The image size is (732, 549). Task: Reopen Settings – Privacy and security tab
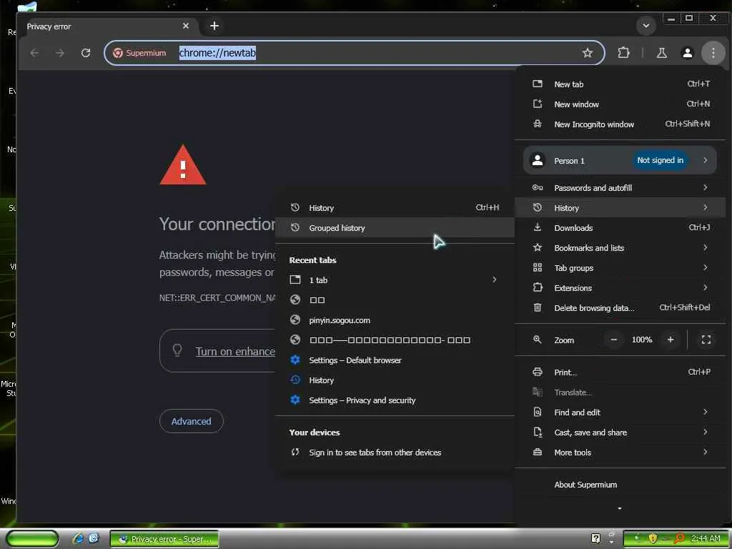click(395, 400)
